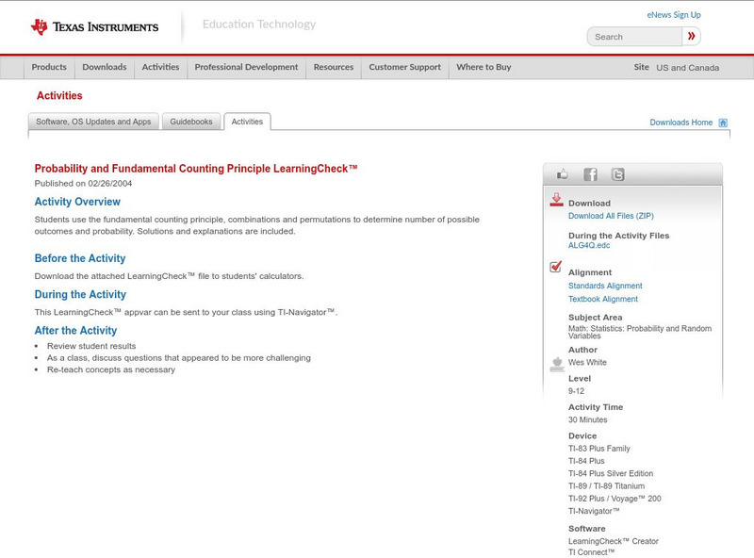Go to Downloads Home link
The image size is (754, 558).
680,123
